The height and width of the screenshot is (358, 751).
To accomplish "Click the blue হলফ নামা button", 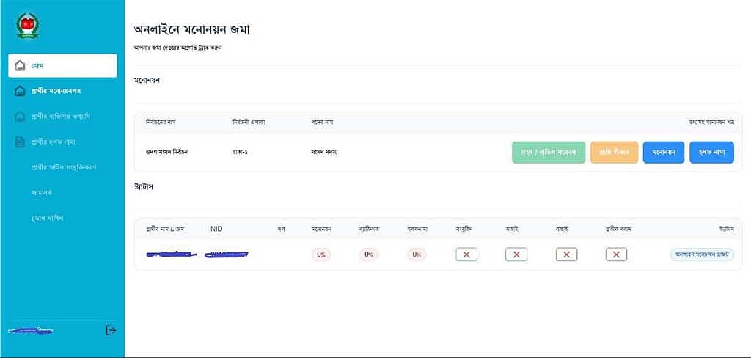I will [x=711, y=153].
